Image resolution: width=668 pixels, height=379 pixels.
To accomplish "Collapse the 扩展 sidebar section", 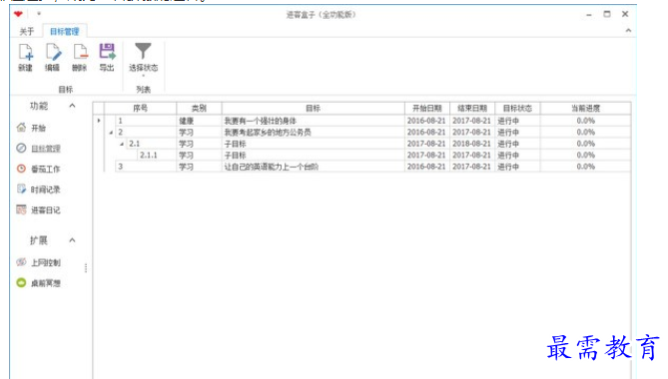I will click(72, 240).
